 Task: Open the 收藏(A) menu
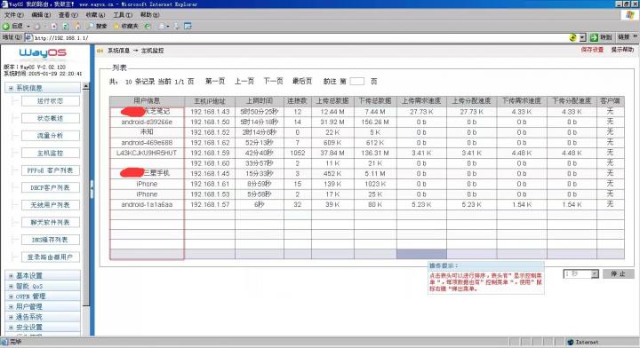[95, 15]
